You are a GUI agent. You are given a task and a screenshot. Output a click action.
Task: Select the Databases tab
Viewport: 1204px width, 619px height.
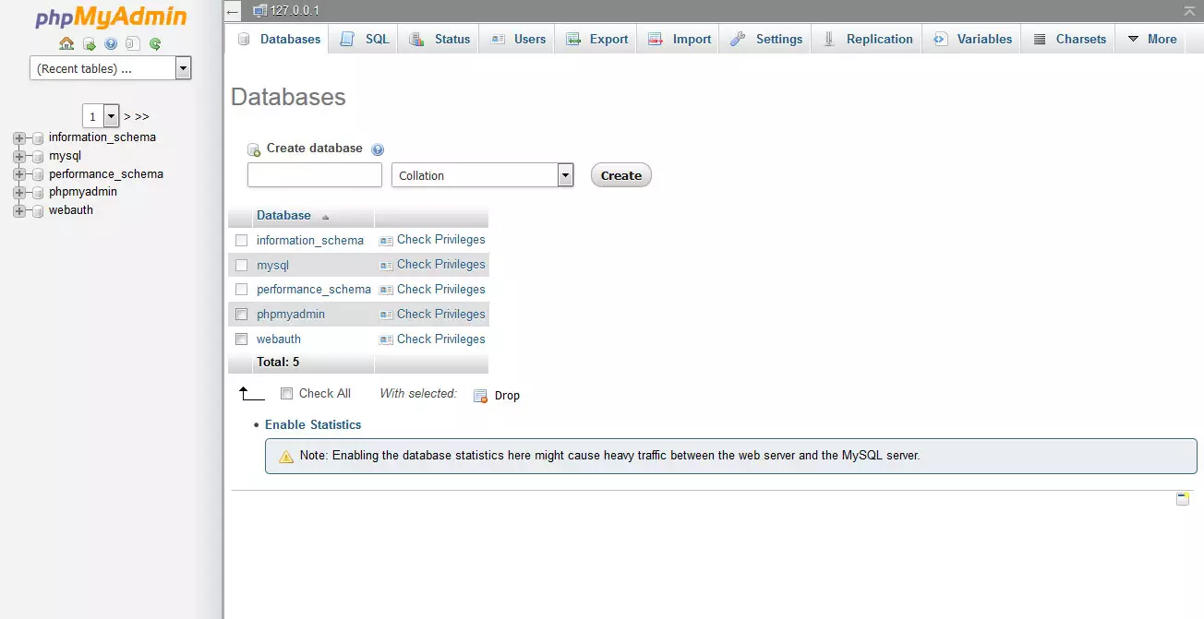pos(278,39)
